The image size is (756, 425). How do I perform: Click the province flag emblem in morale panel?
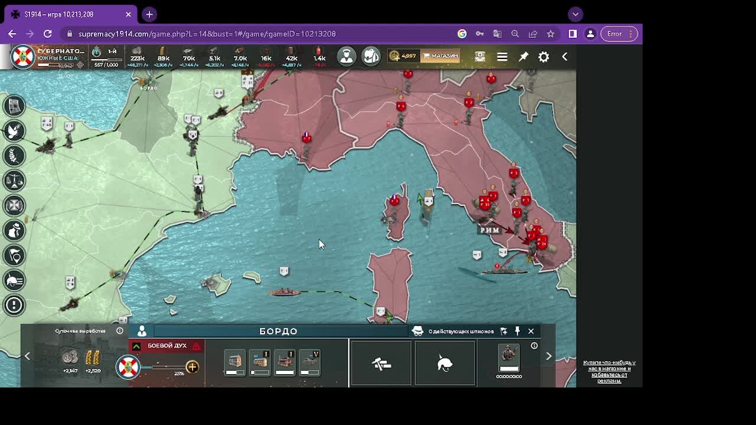128,367
